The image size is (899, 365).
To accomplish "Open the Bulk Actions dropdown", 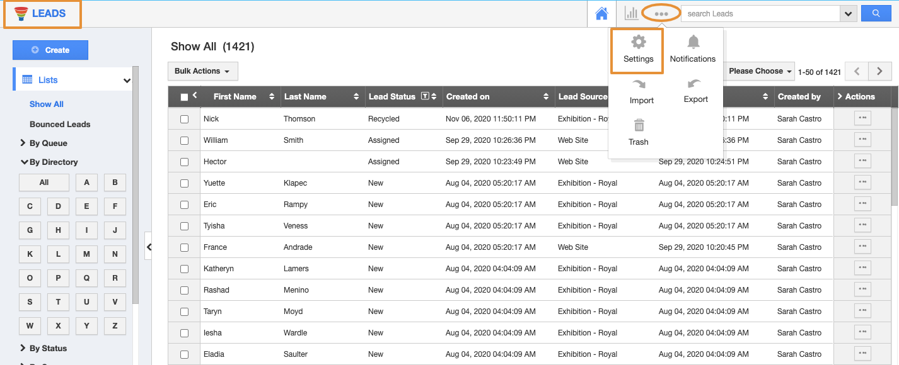I will (202, 71).
